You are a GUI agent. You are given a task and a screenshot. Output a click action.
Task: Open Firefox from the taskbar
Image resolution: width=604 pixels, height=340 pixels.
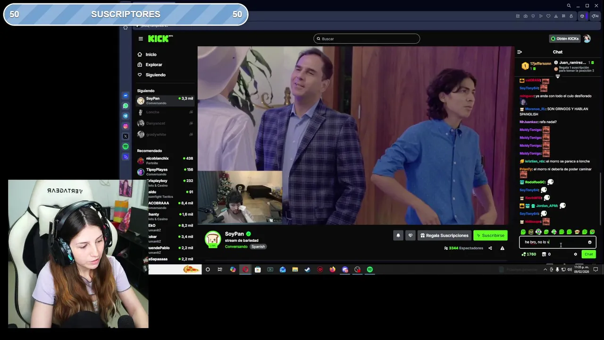(x=332, y=270)
